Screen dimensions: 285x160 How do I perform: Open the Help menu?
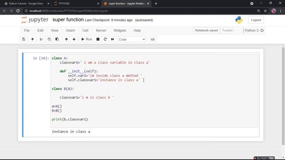pyautogui.click(x=137, y=31)
